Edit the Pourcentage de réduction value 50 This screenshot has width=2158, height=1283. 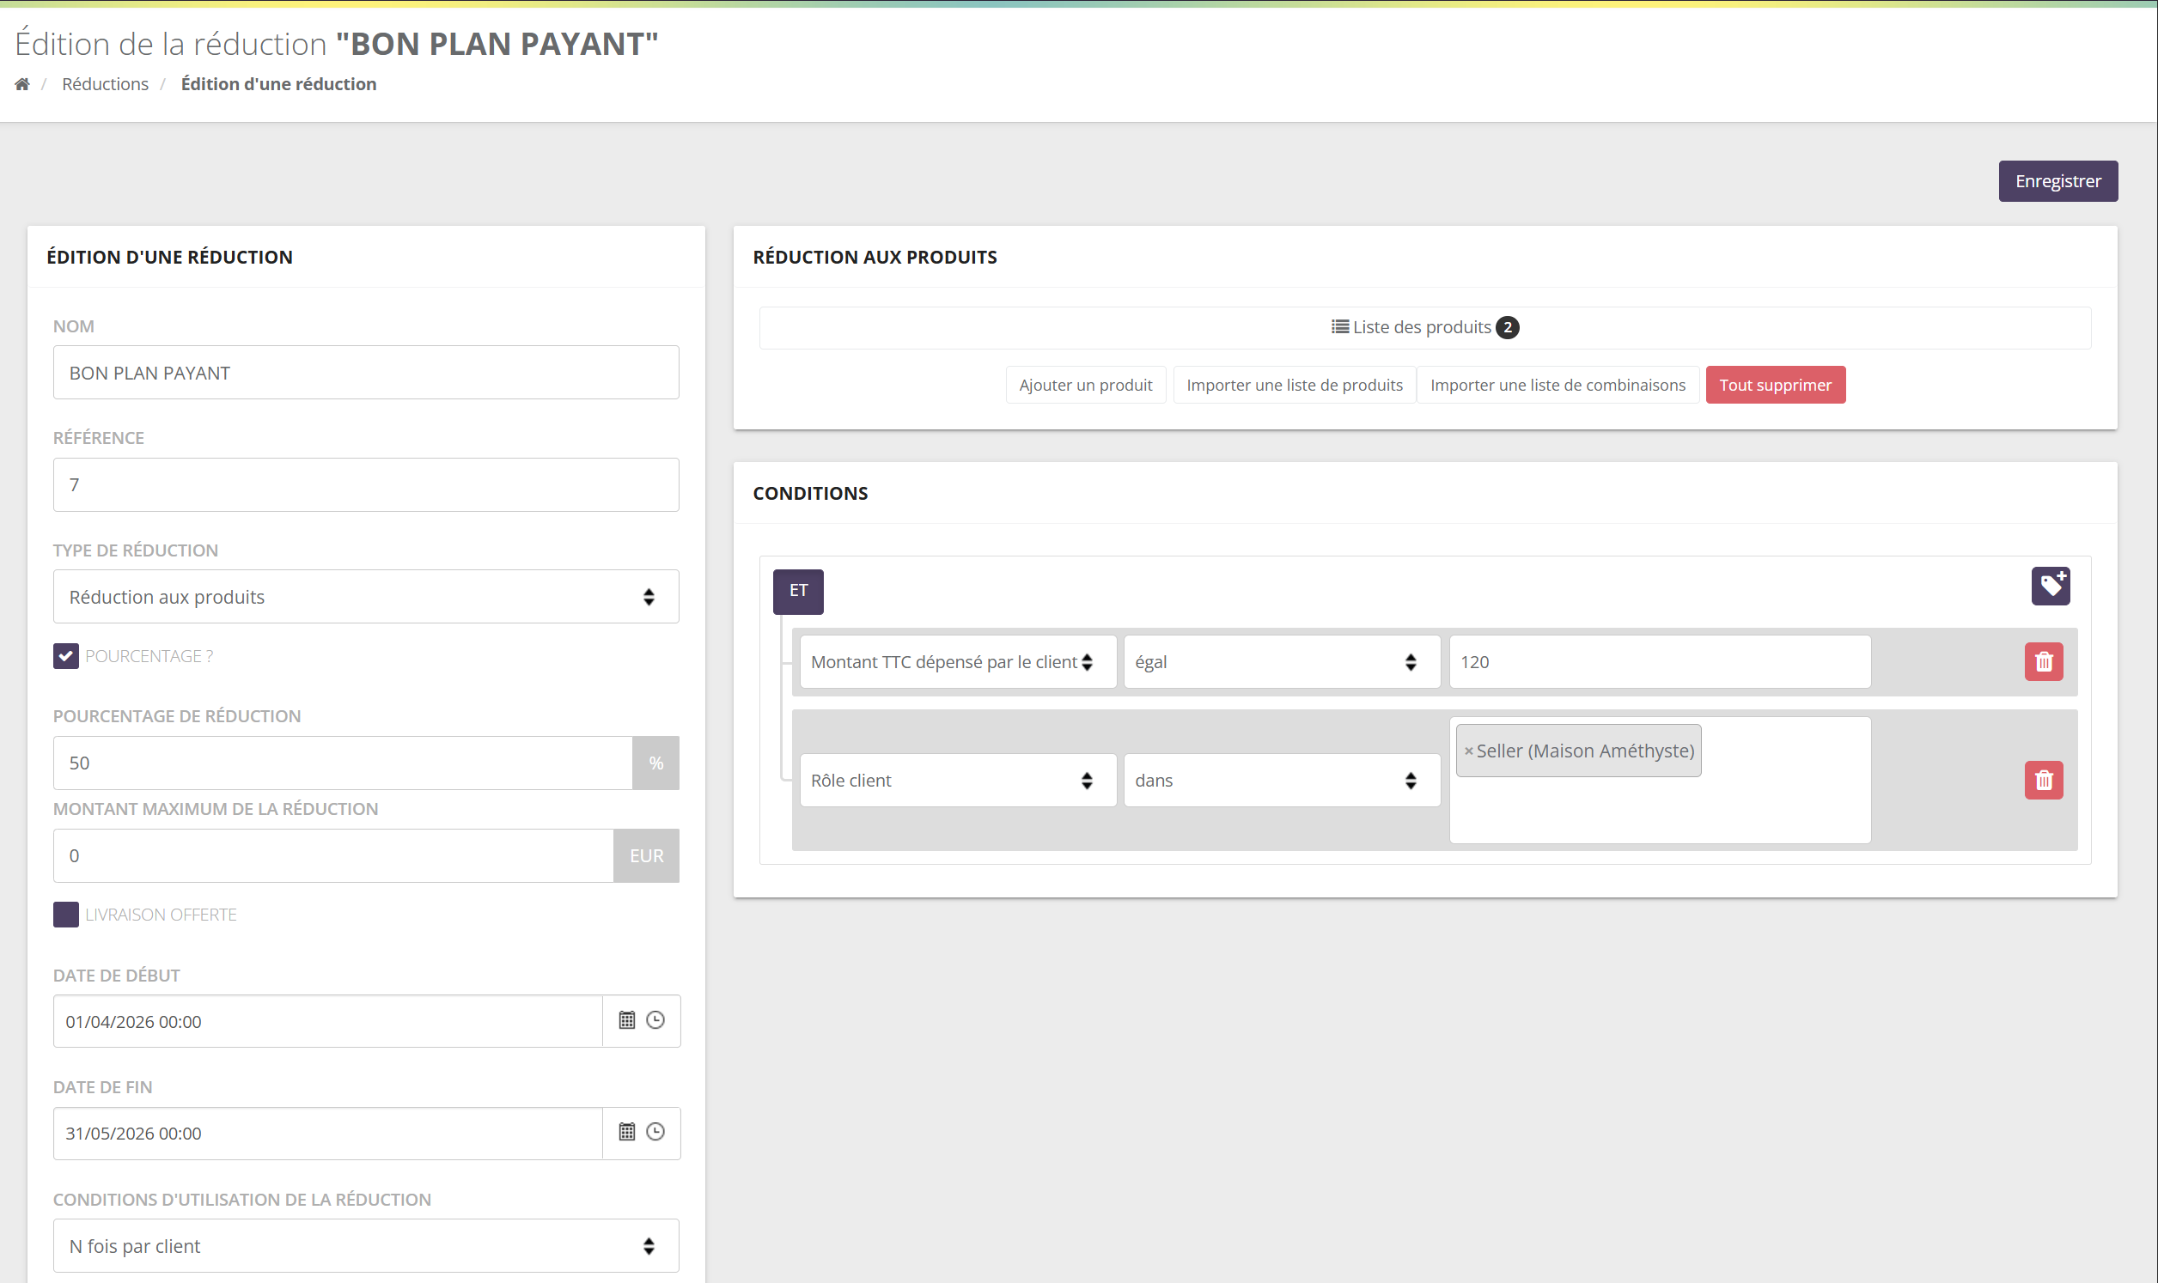pyautogui.click(x=344, y=763)
